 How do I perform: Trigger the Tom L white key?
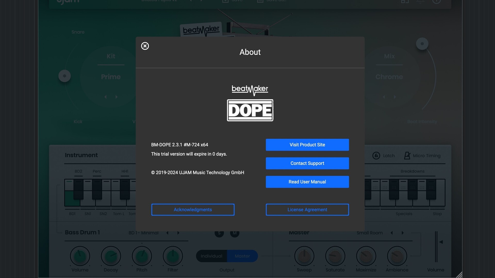[x=119, y=203]
